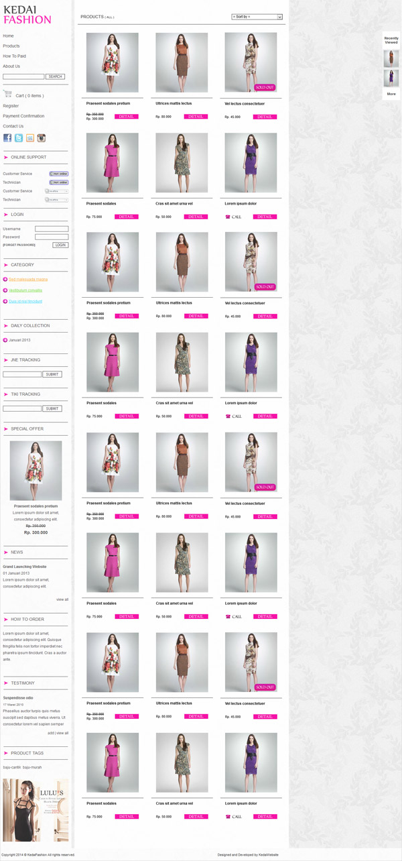Open the purple dress recently viewed thumbnail
Viewport: 402px width, 861px height.
tap(391, 78)
